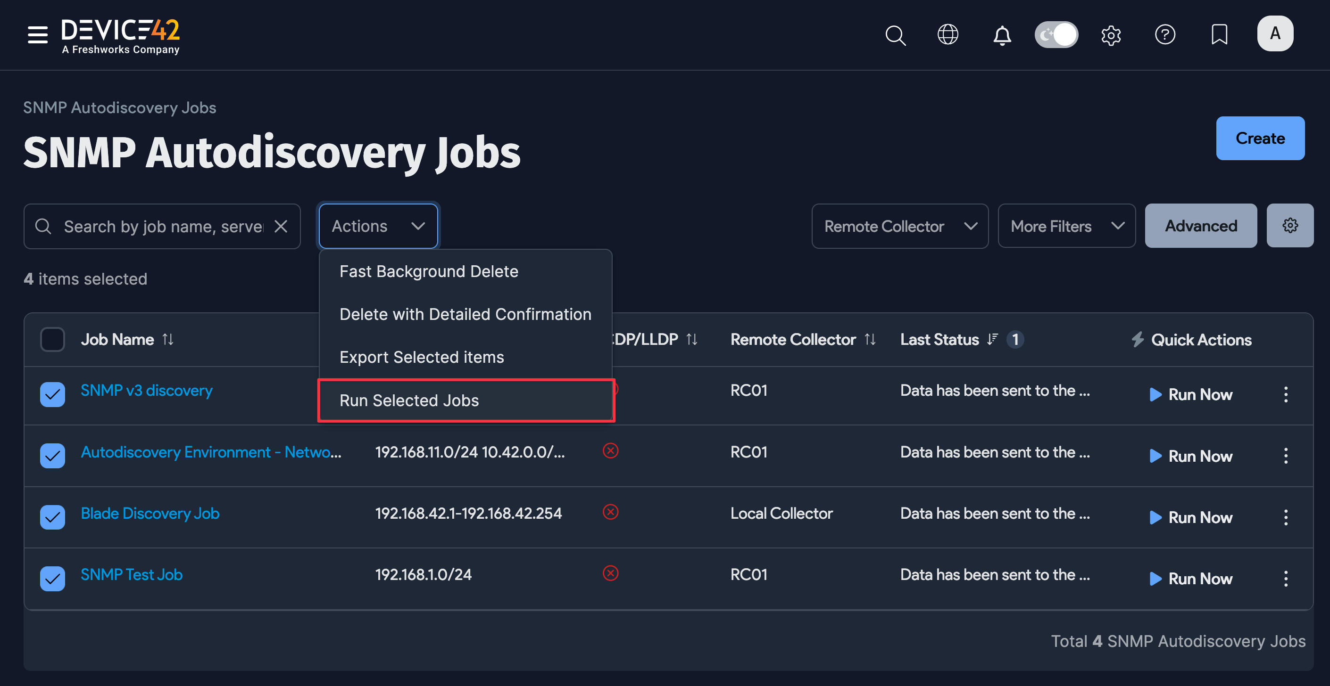View the notifications bell
The height and width of the screenshot is (686, 1330).
pos(1002,35)
